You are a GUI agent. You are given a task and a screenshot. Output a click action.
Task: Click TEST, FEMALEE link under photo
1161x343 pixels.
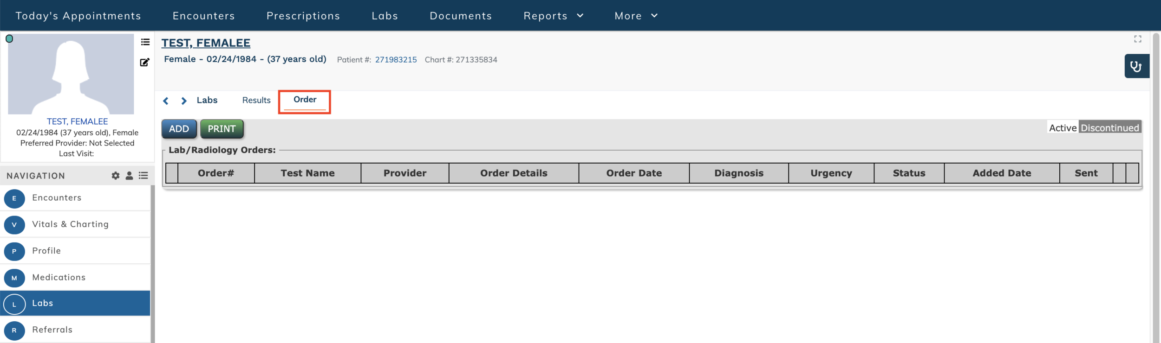(77, 121)
